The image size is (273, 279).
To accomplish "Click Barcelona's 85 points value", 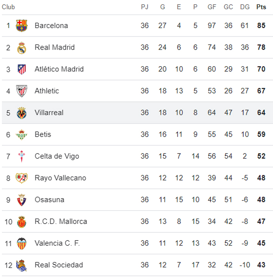I will tap(261, 26).
